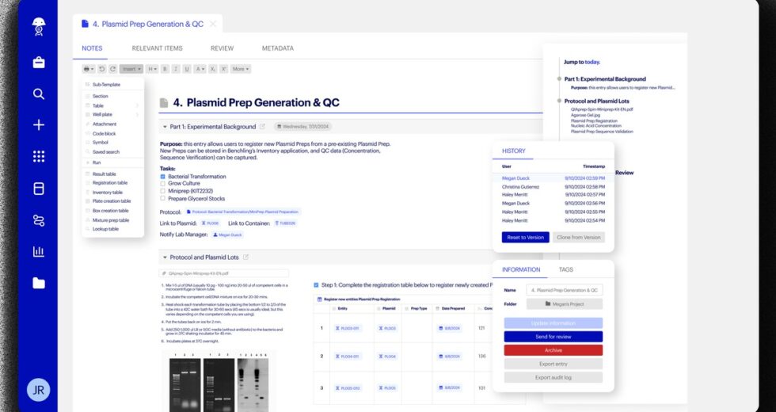
Task: Open the bar chart insights icon
Action: click(x=39, y=252)
